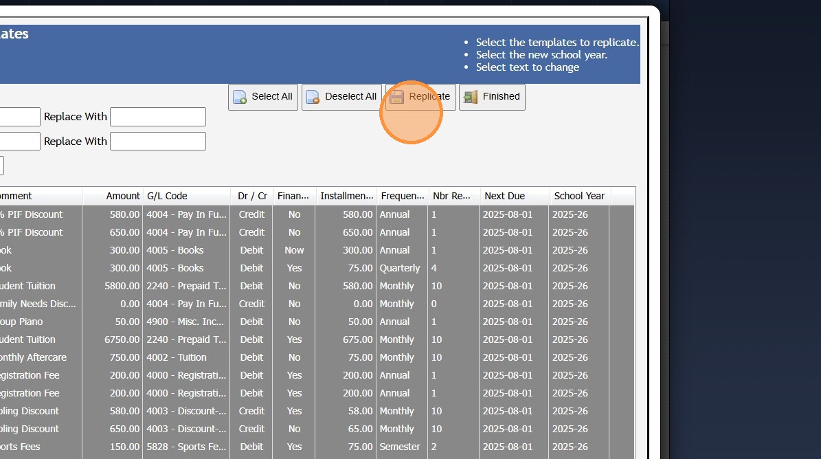Click the 5800.00 amount cell
The image size is (821, 459).
point(122,287)
